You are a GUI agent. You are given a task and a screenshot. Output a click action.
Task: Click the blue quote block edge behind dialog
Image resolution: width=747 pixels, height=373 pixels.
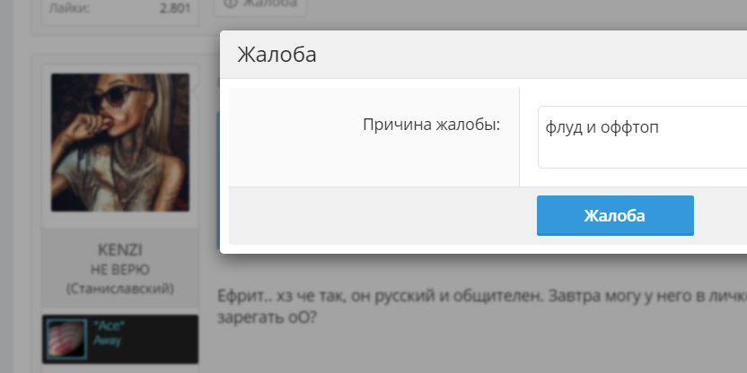pyautogui.click(x=218, y=181)
